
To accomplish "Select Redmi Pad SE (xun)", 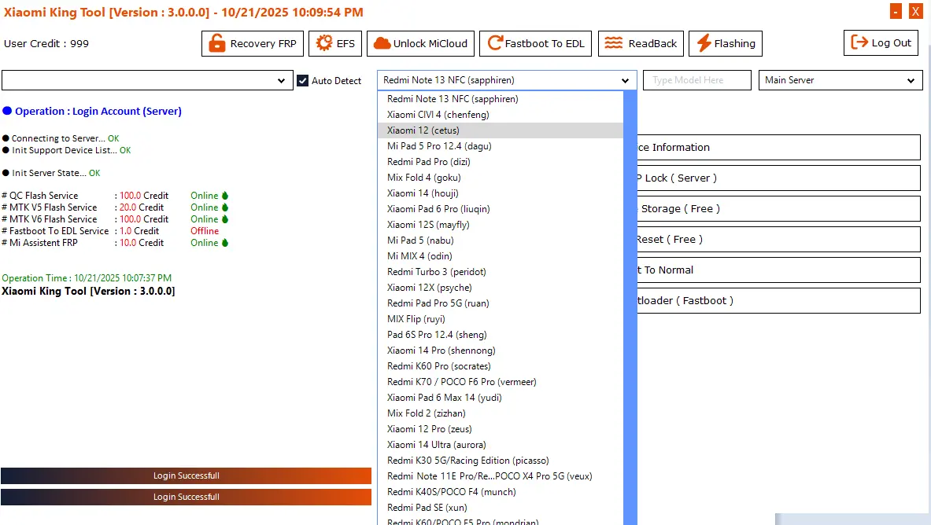I will [501, 508].
